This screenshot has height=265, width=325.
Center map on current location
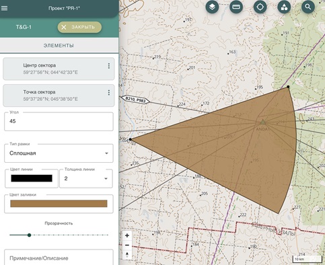coord(260,7)
